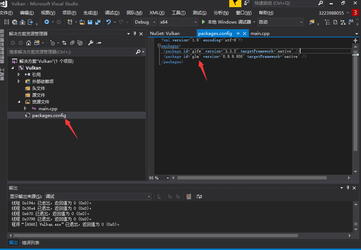Collapse the 资源文件 folder node
This screenshot has width=361, height=250.
pyautogui.click(x=19, y=102)
